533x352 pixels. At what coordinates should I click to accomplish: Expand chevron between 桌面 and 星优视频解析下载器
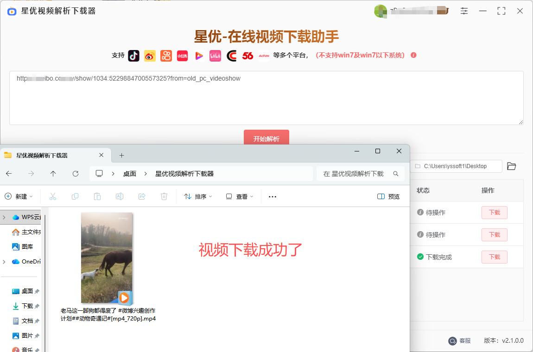point(146,174)
